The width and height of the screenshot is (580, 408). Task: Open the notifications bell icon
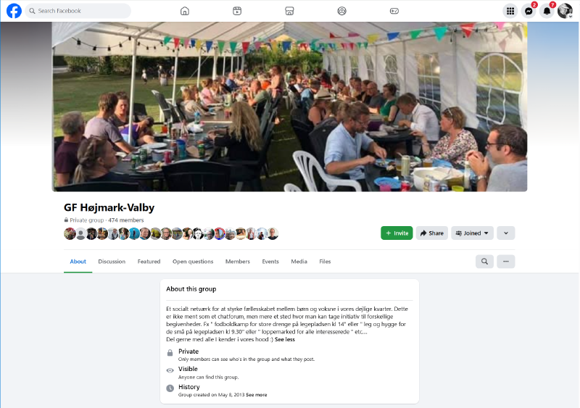547,11
